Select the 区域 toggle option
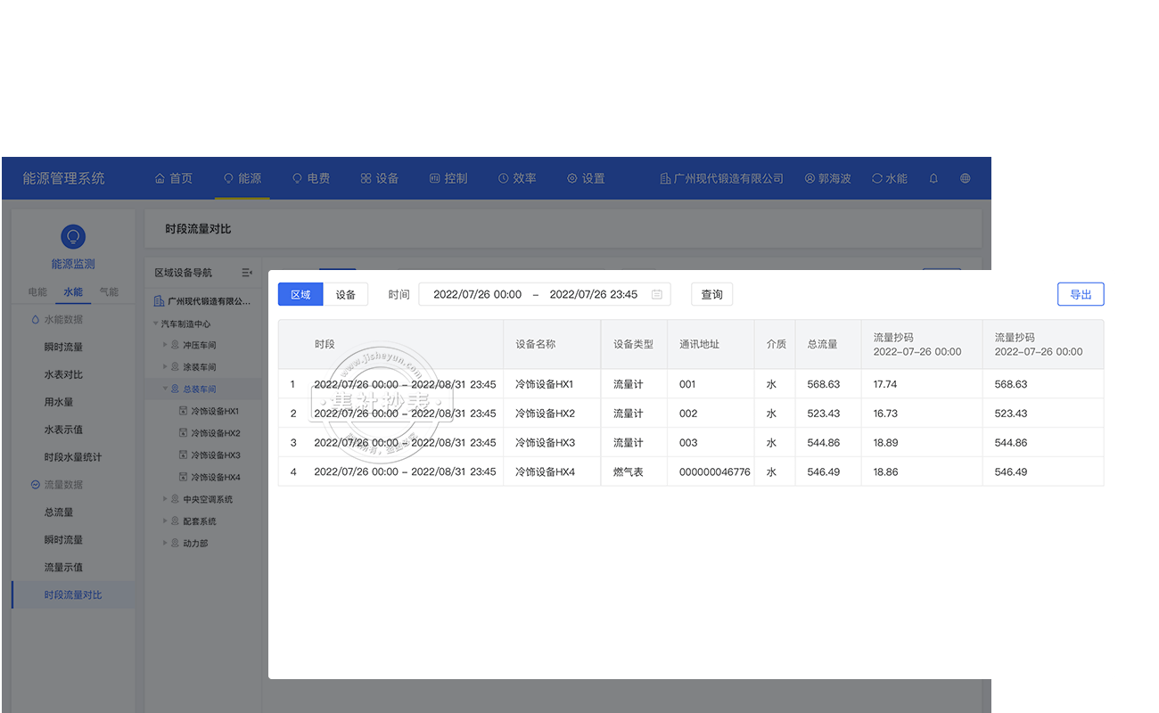The image size is (1159, 713). pyautogui.click(x=300, y=294)
